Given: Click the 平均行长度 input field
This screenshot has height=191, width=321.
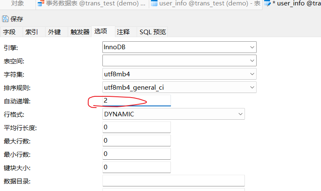Looking at the screenshot, I should 136,127.
